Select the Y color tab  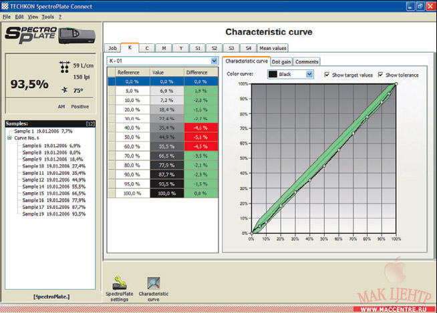coord(181,48)
